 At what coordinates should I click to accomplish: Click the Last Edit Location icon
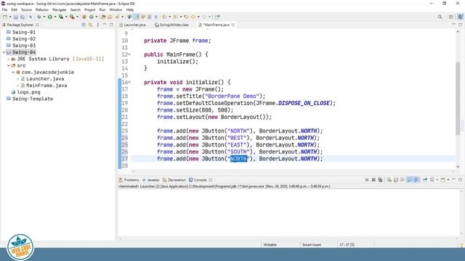tap(186, 17)
